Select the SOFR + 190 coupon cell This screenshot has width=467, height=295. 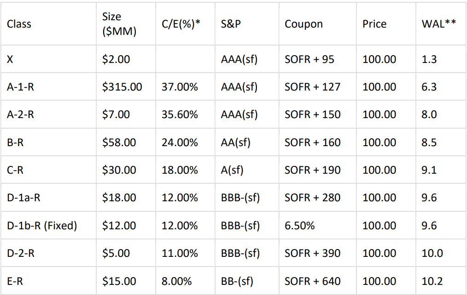[x=312, y=170]
